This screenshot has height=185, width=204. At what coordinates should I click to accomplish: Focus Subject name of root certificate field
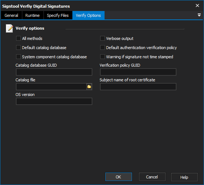coord(138,87)
